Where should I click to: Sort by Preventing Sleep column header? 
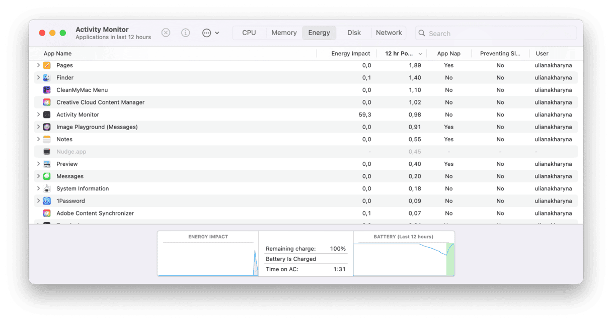point(500,54)
